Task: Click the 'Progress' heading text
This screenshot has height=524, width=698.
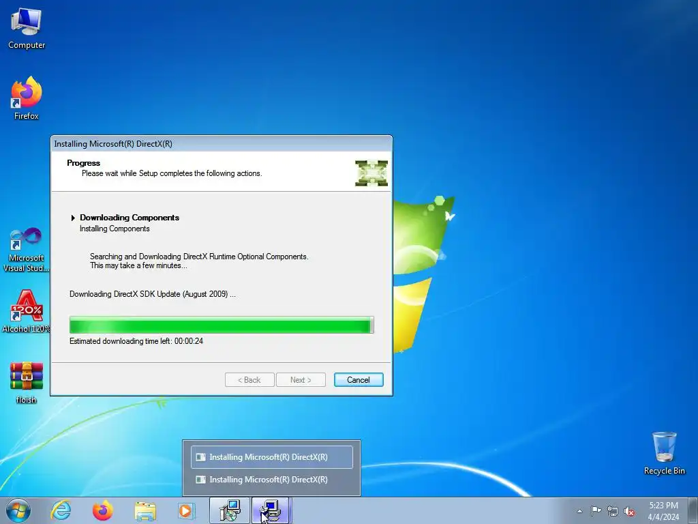Action: 83,163
